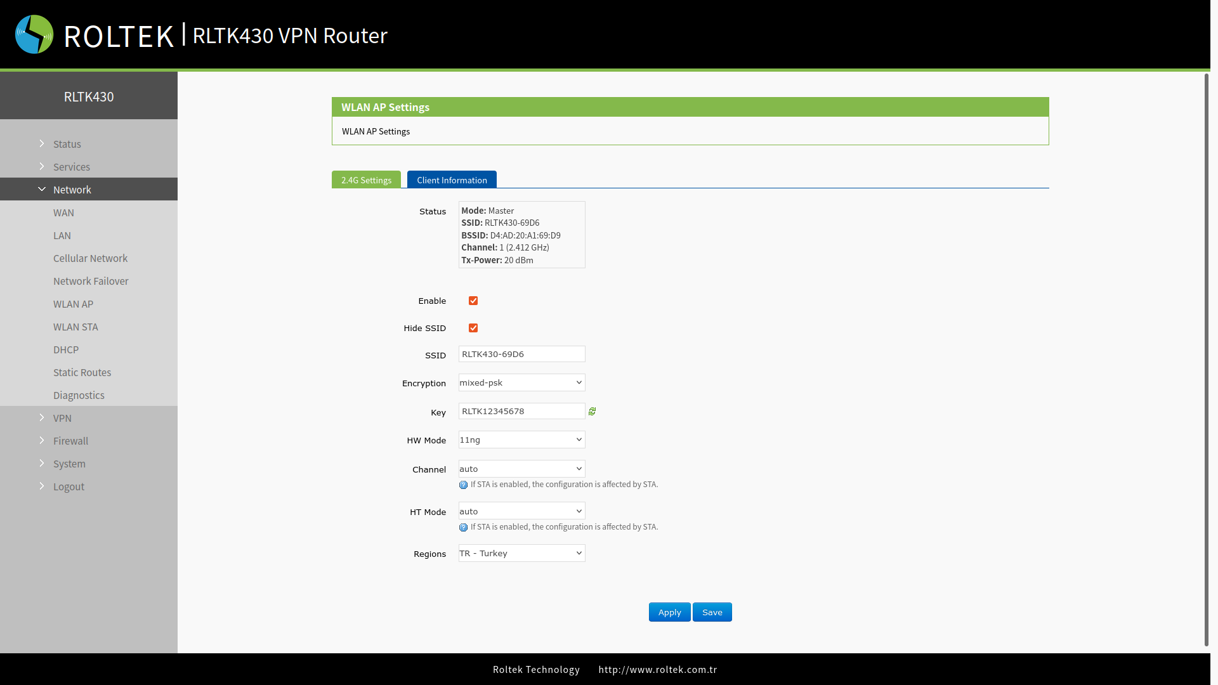
Task: Click the Mode: Master status line
Action: coord(487,211)
